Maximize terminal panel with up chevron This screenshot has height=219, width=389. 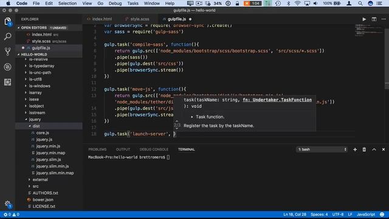[x=374, y=150]
